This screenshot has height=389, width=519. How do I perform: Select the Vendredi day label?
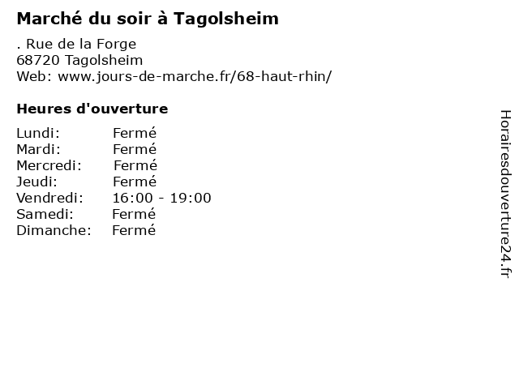click(x=50, y=198)
